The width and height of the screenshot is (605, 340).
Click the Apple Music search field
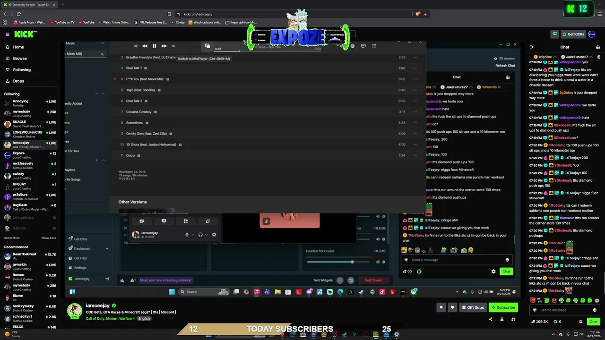[85, 54]
